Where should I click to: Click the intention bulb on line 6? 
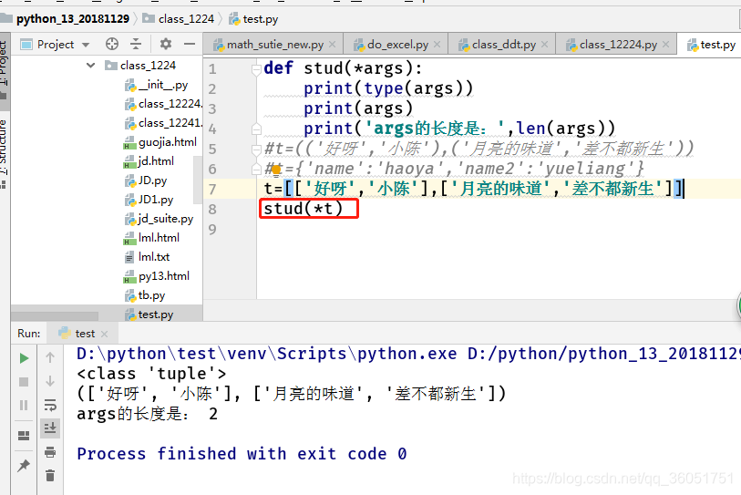coord(276,170)
